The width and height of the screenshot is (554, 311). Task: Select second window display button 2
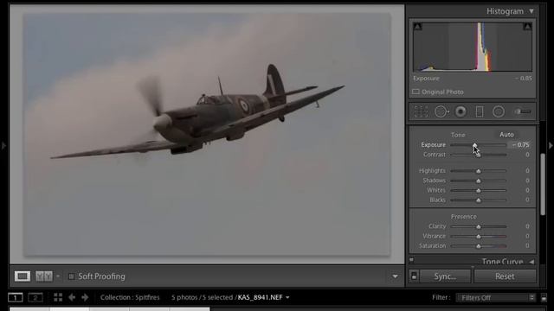pyautogui.click(x=35, y=297)
